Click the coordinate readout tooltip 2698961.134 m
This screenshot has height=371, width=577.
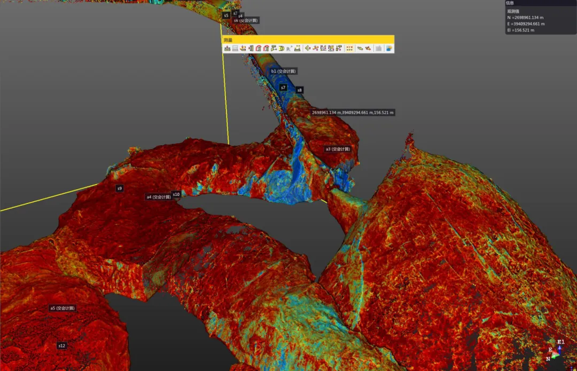[x=353, y=113]
